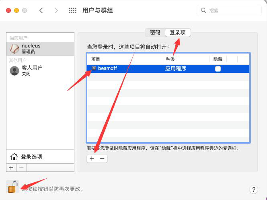267x200 pixels.
Task: Click the red close window button
Action: pyautogui.click(x=8, y=10)
